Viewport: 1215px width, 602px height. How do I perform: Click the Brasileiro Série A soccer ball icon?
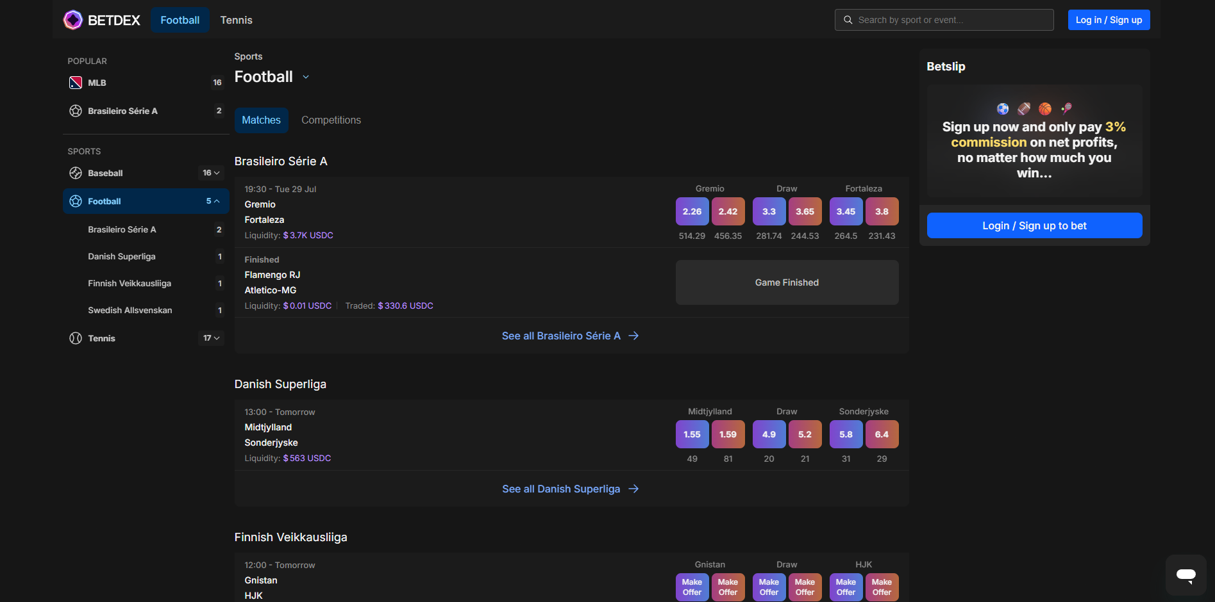(76, 111)
